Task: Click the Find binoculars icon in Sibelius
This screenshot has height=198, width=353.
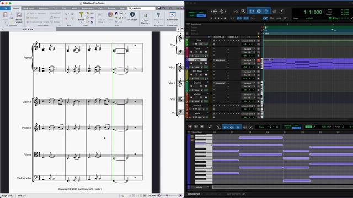Action: click(x=116, y=13)
